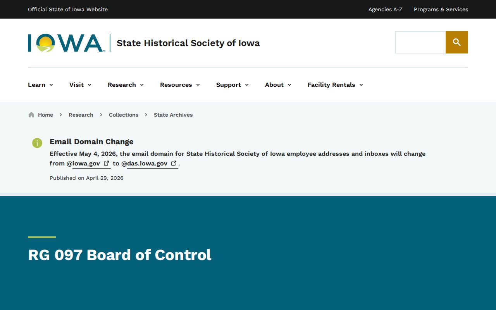
Task: Expand the Resources menu chevron
Action: [198, 85]
